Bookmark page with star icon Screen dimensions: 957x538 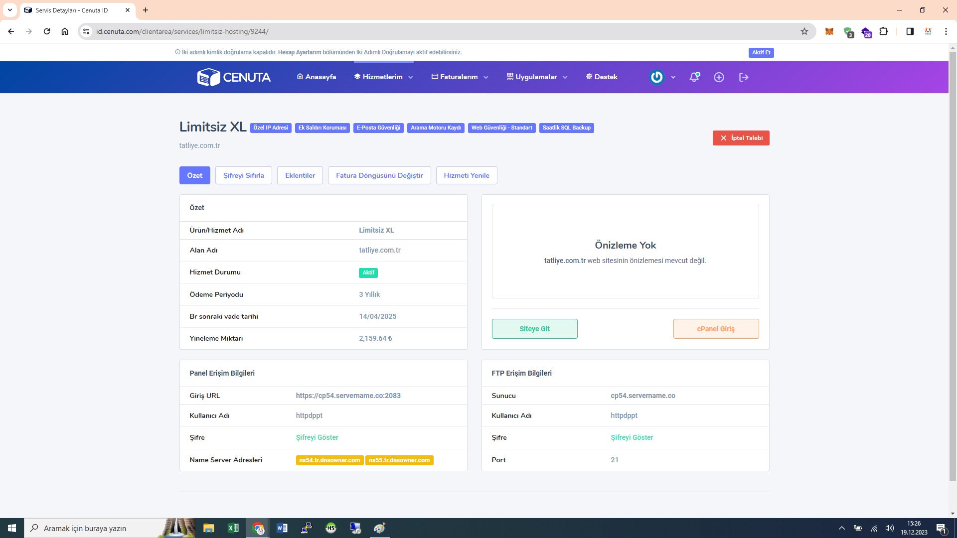[x=804, y=31]
